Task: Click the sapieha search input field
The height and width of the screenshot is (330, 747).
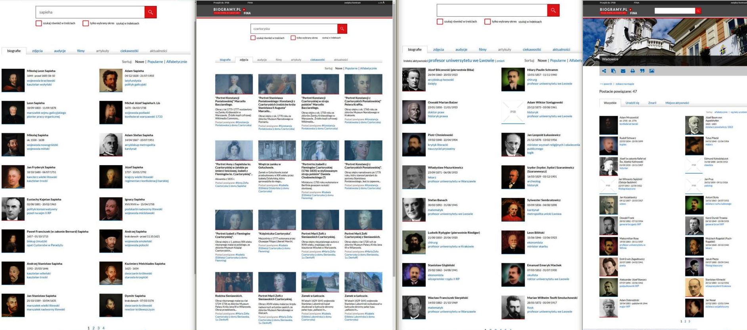Action: (x=90, y=12)
